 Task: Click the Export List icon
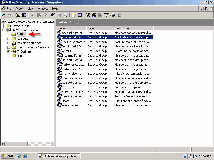tap(66, 15)
